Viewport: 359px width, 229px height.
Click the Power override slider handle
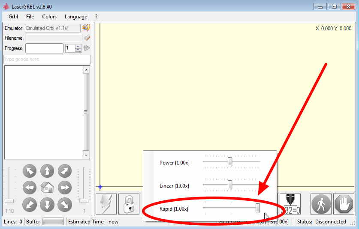(x=230, y=162)
